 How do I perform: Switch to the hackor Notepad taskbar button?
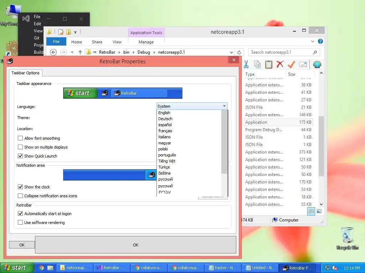click(x=222, y=268)
